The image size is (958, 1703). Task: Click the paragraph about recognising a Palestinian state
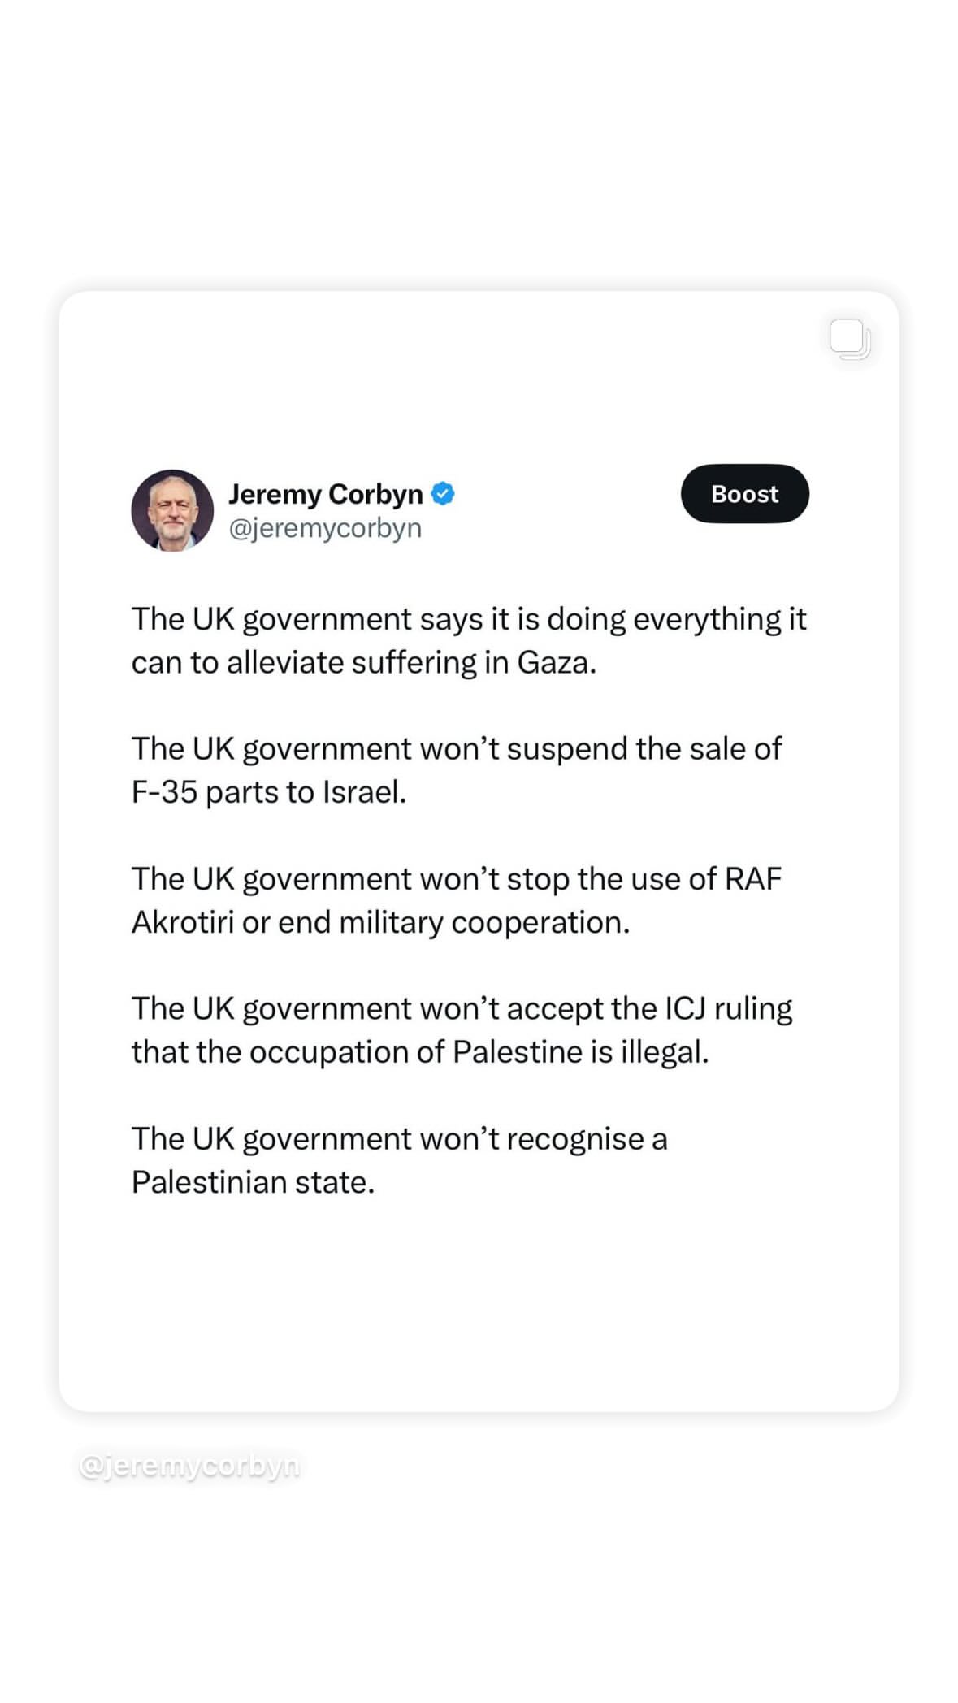(x=399, y=1160)
